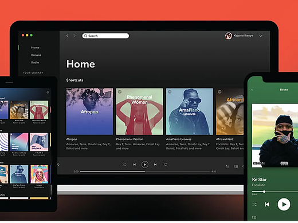
Task: Click the Search field in desktop app
Action: tap(105, 36)
